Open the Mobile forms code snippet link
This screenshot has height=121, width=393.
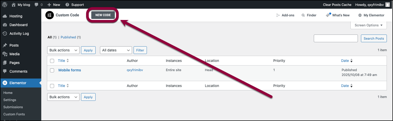(70, 70)
